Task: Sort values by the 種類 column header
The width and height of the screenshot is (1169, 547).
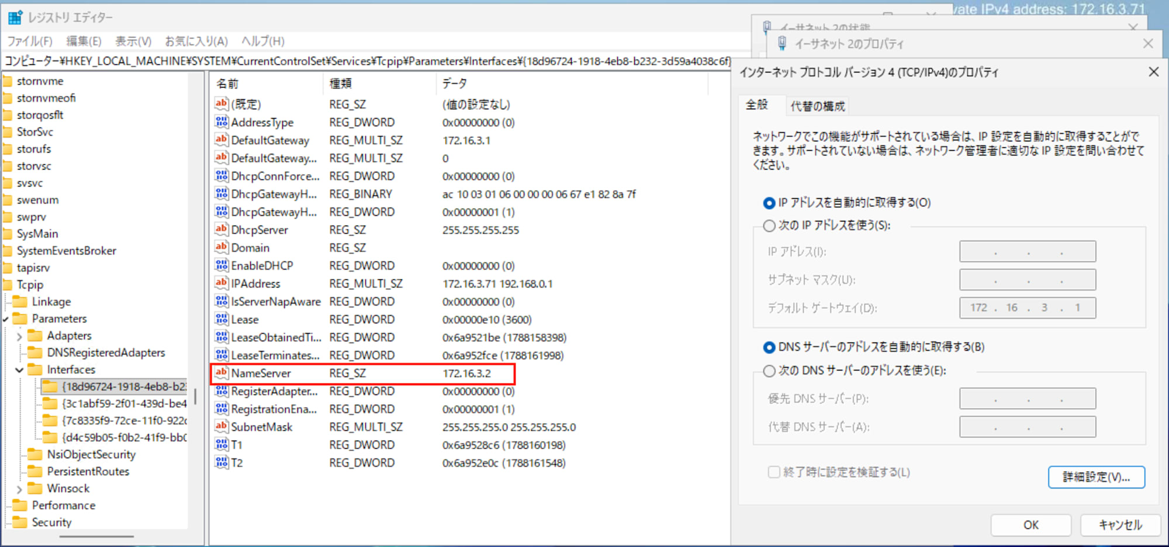Action: point(379,84)
